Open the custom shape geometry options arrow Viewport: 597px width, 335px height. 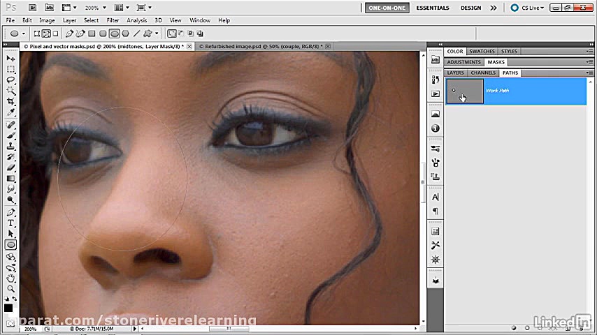pyautogui.click(x=157, y=33)
